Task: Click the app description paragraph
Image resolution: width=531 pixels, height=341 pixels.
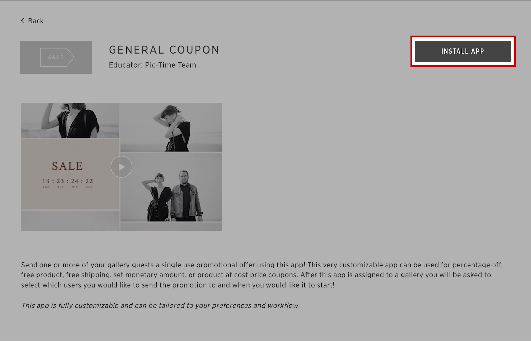Action: tap(262, 275)
